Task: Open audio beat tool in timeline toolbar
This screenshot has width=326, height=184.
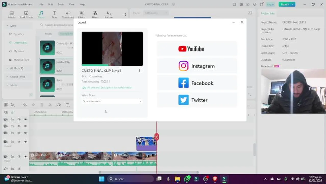Action: [x=59, y=105]
